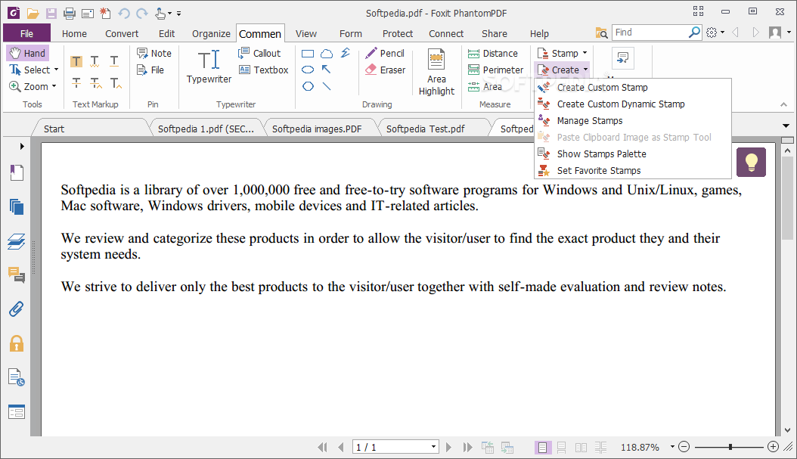Select the Polyline drawing tool

pos(346,52)
